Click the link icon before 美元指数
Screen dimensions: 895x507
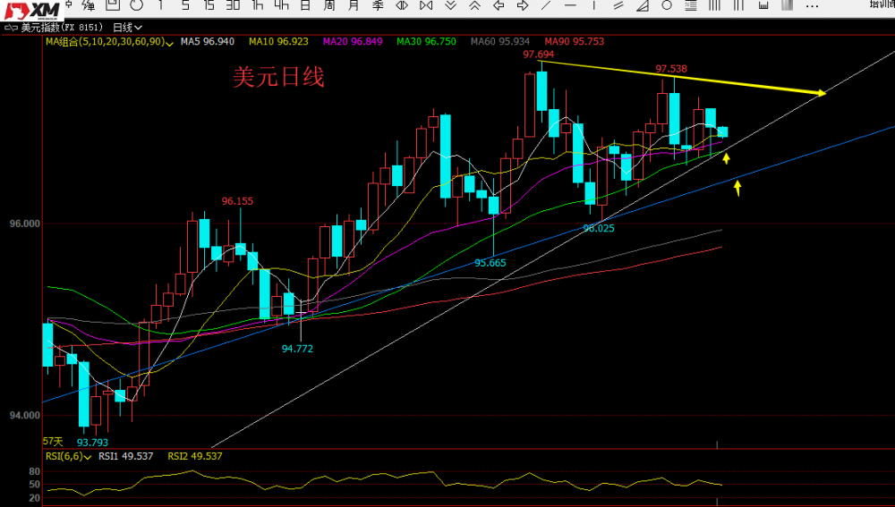point(11,28)
